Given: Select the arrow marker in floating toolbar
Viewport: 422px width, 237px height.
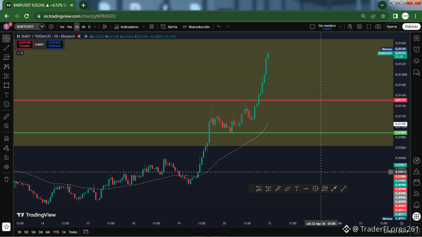Looking at the screenshot, I should [x=278, y=189].
